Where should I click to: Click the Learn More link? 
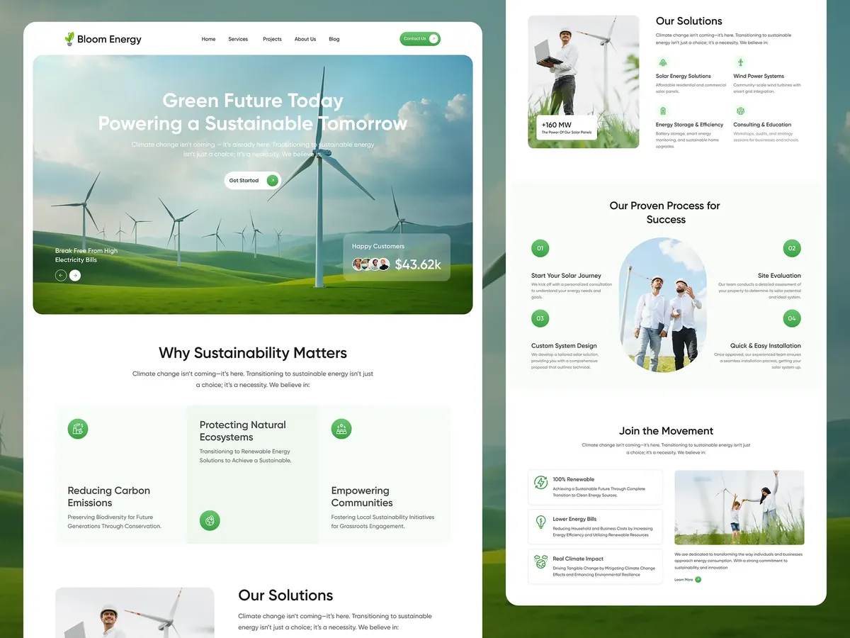(x=684, y=580)
